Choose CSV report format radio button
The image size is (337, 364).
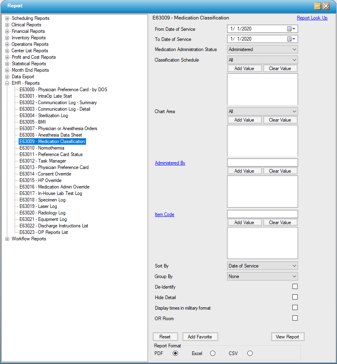click(x=250, y=353)
